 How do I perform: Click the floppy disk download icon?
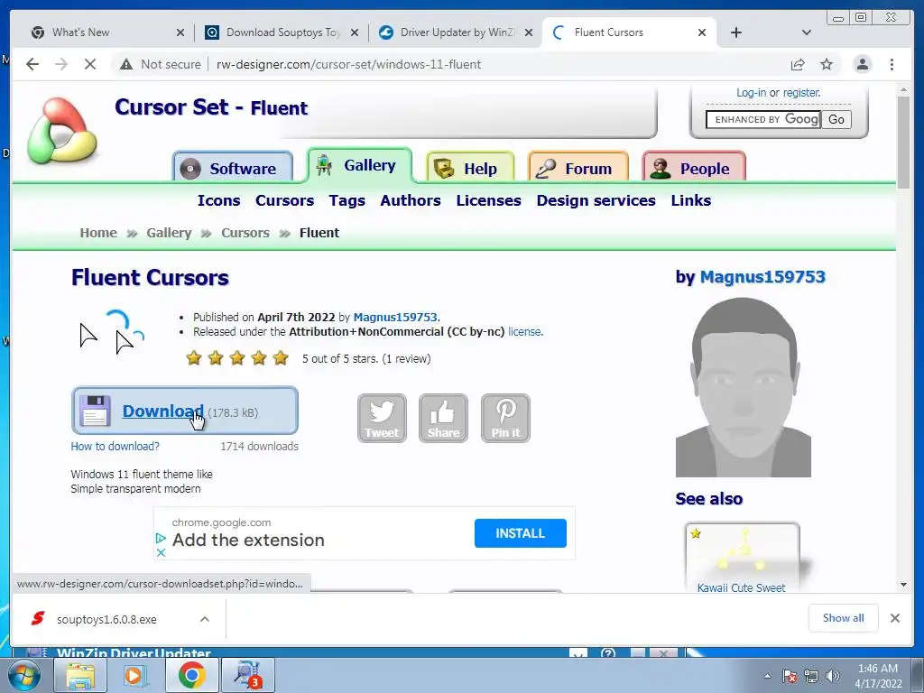[x=95, y=411]
